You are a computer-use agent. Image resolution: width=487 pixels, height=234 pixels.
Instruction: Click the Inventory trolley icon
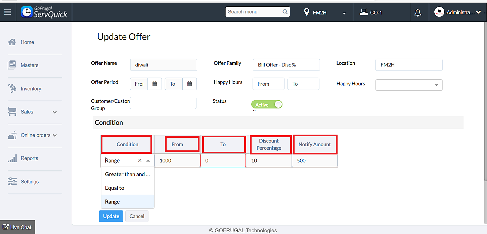(12, 88)
